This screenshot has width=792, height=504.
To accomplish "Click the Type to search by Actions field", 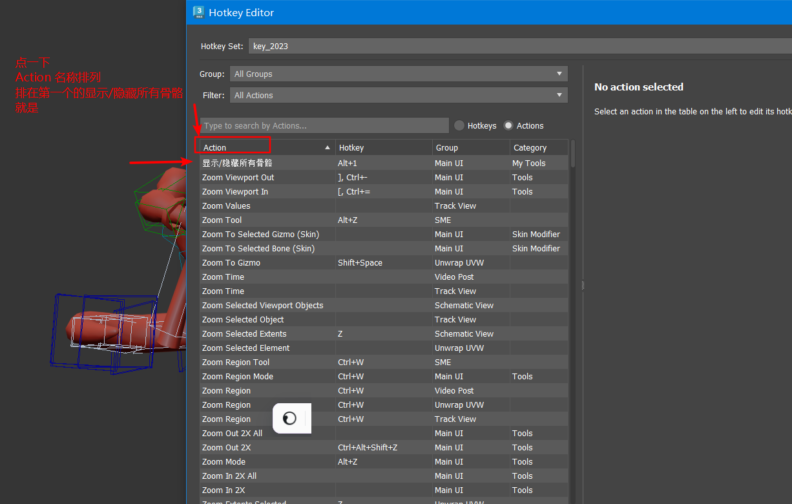I will coord(324,125).
